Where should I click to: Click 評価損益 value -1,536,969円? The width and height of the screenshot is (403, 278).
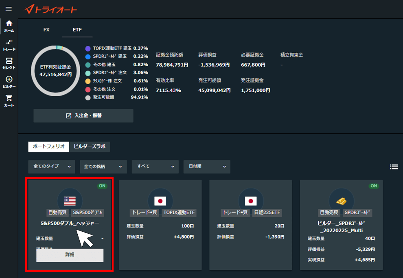214,65
